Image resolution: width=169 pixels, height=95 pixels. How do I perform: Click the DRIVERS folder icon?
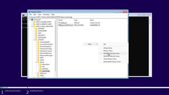(x=36, y=29)
